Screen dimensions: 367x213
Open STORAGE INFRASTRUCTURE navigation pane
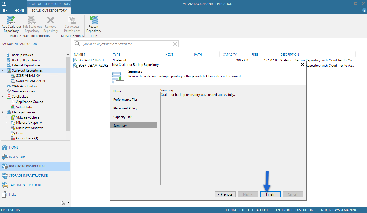[x=35, y=176]
